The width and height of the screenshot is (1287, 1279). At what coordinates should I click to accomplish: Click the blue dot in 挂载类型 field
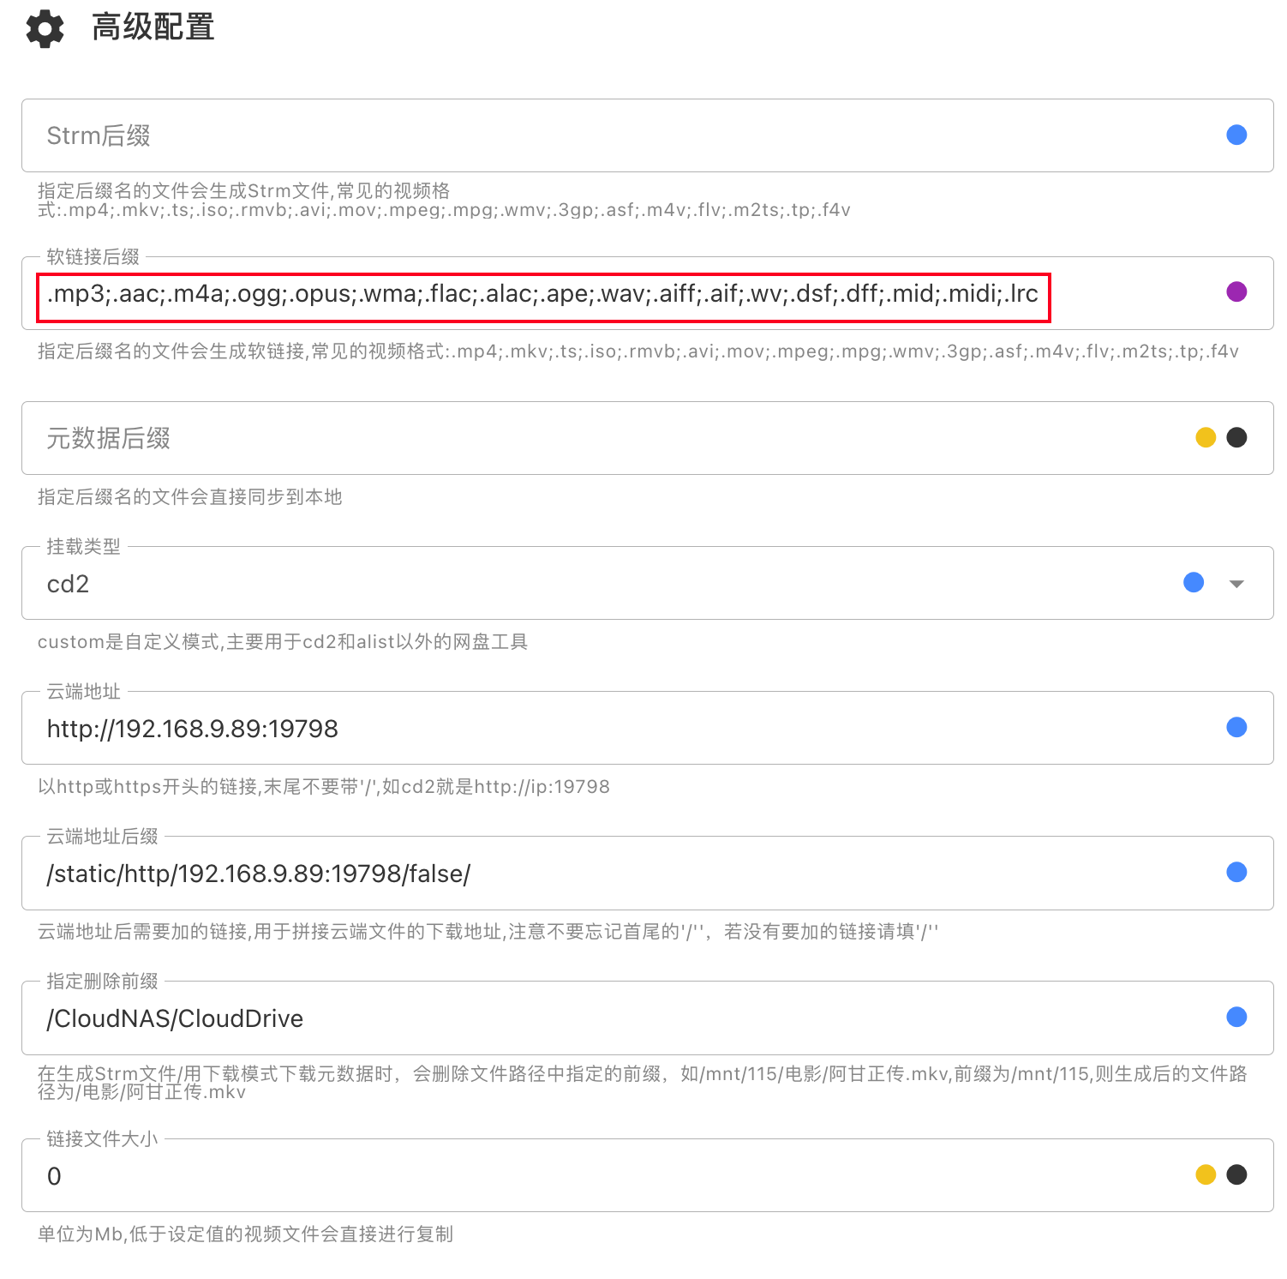[x=1193, y=583]
